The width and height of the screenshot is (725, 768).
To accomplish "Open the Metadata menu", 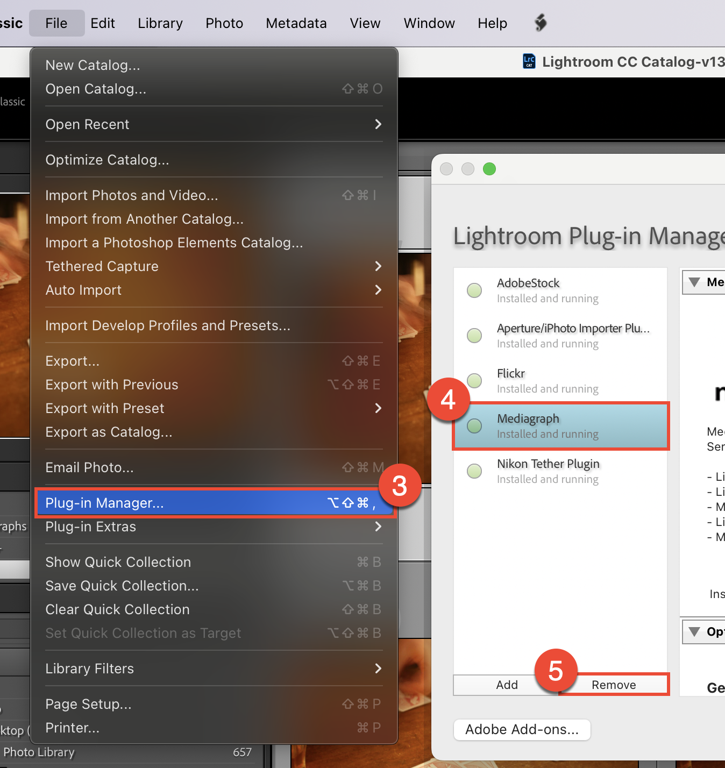I will pos(296,23).
